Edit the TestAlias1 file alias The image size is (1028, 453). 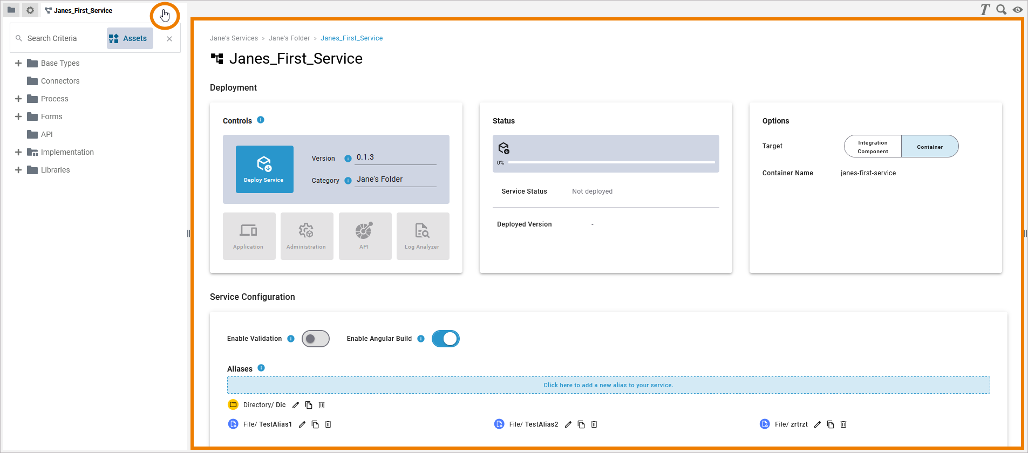coord(302,424)
